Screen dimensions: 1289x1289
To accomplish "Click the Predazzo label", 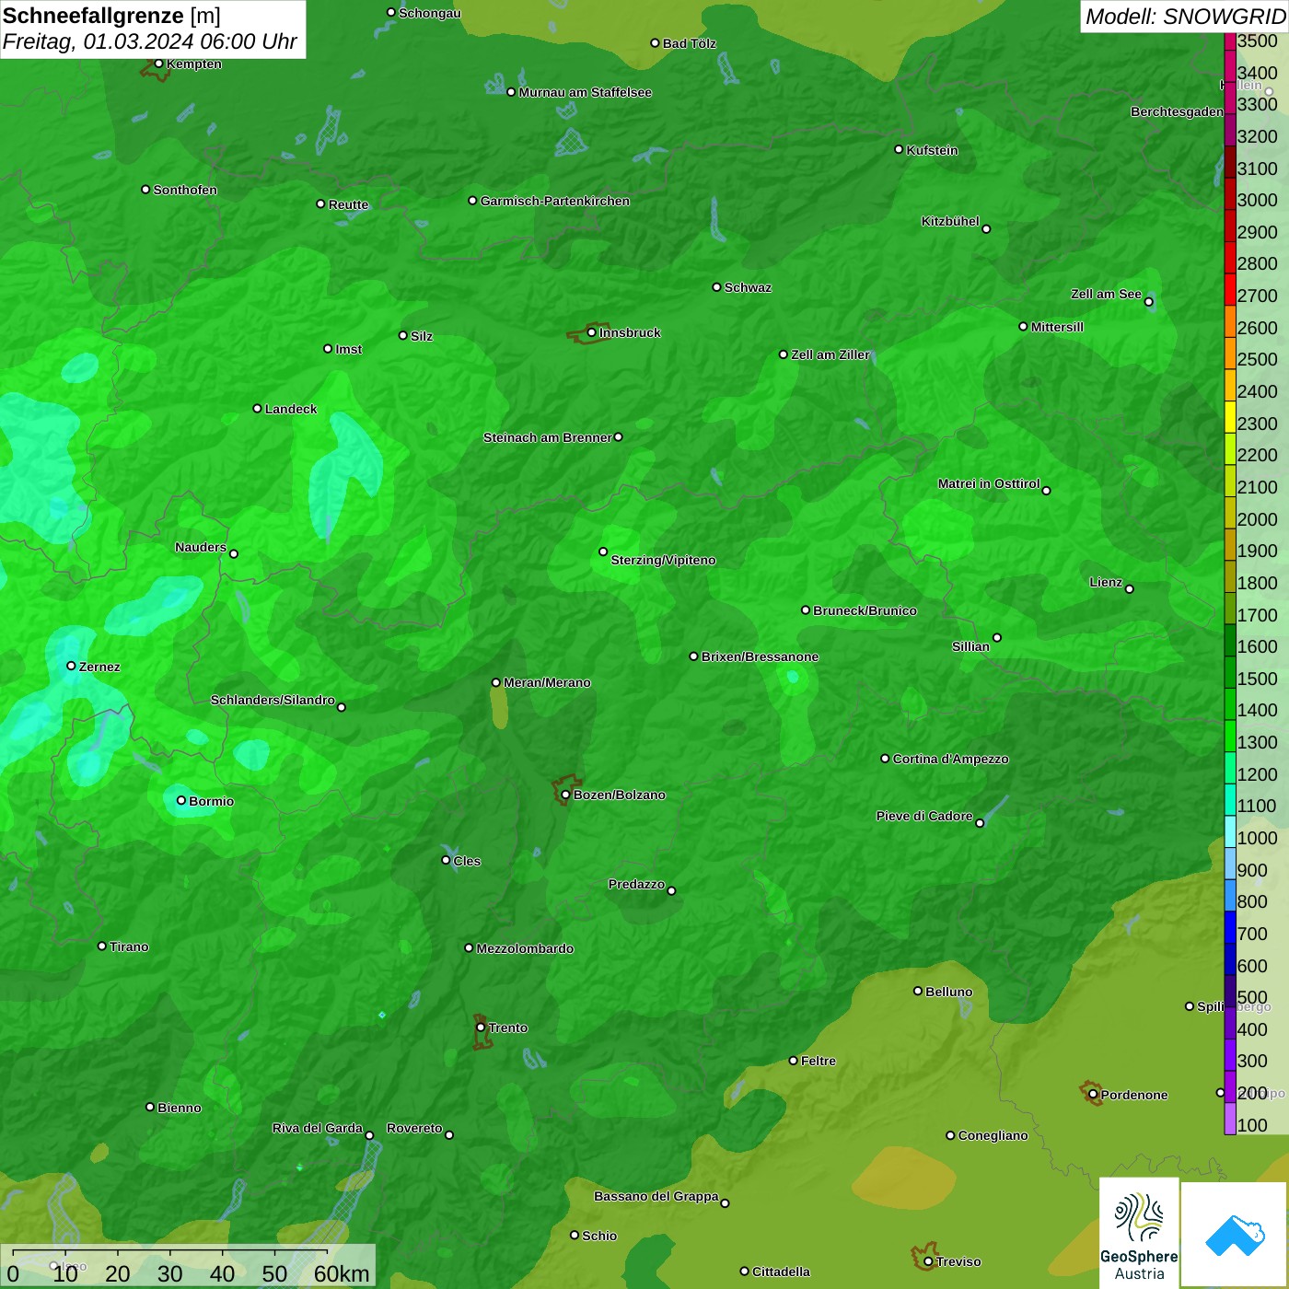I will click(636, 884).
